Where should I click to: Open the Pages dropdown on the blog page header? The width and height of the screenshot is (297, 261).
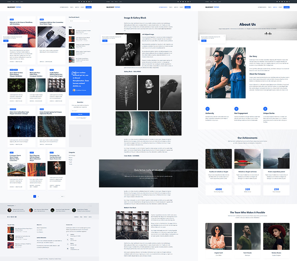tap(72, 7)
